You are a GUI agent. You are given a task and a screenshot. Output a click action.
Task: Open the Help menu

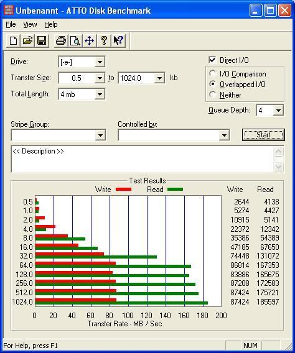point(50,24)
